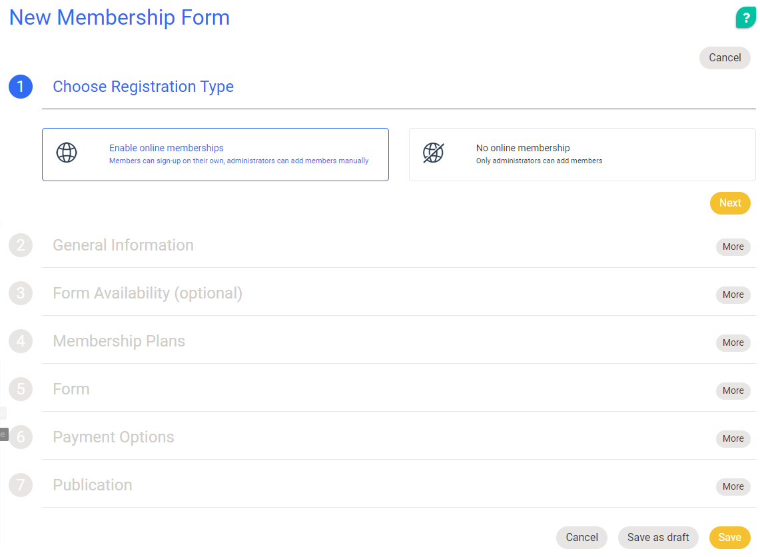This screenshot has width=760, height=557.
Task: Click the bottom Cancel button
Action: (581, 538)
